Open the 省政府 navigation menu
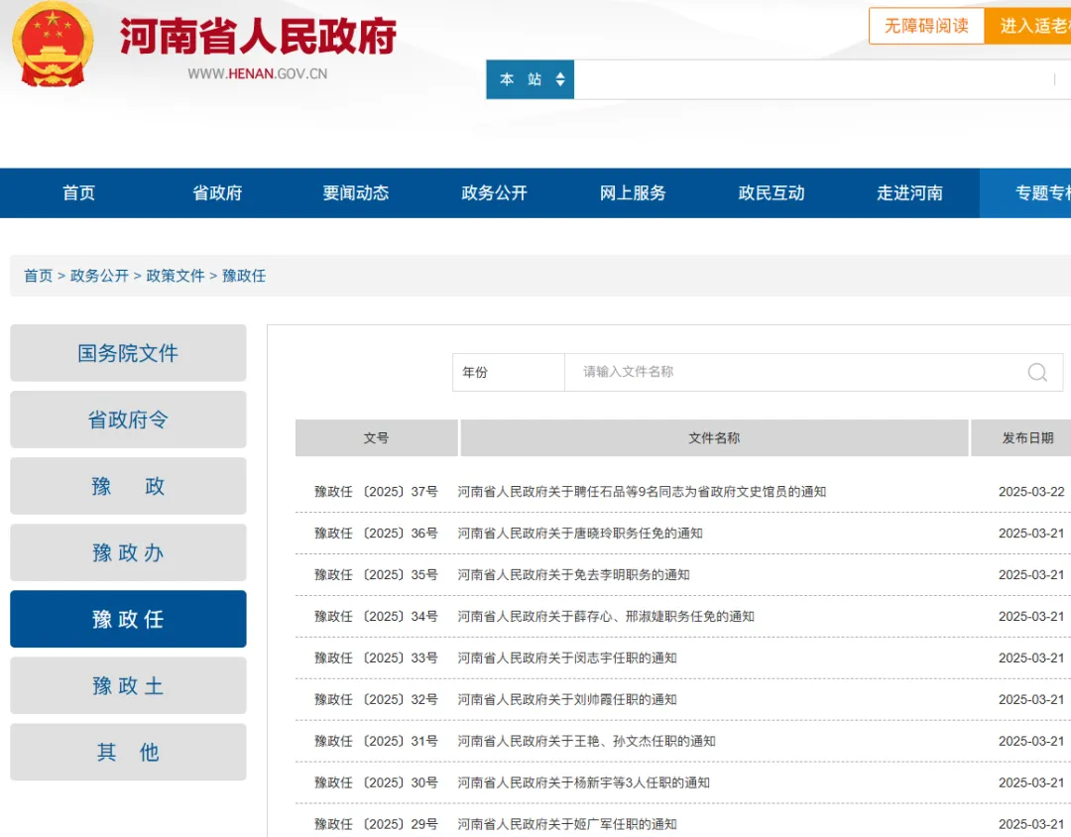Viewport: 1071px width, 837px height. (217, 193)
